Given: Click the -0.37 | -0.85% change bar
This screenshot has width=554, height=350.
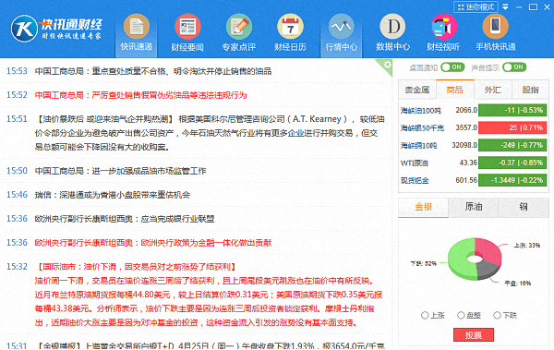Looking at the screenshot, I should 512,163.
